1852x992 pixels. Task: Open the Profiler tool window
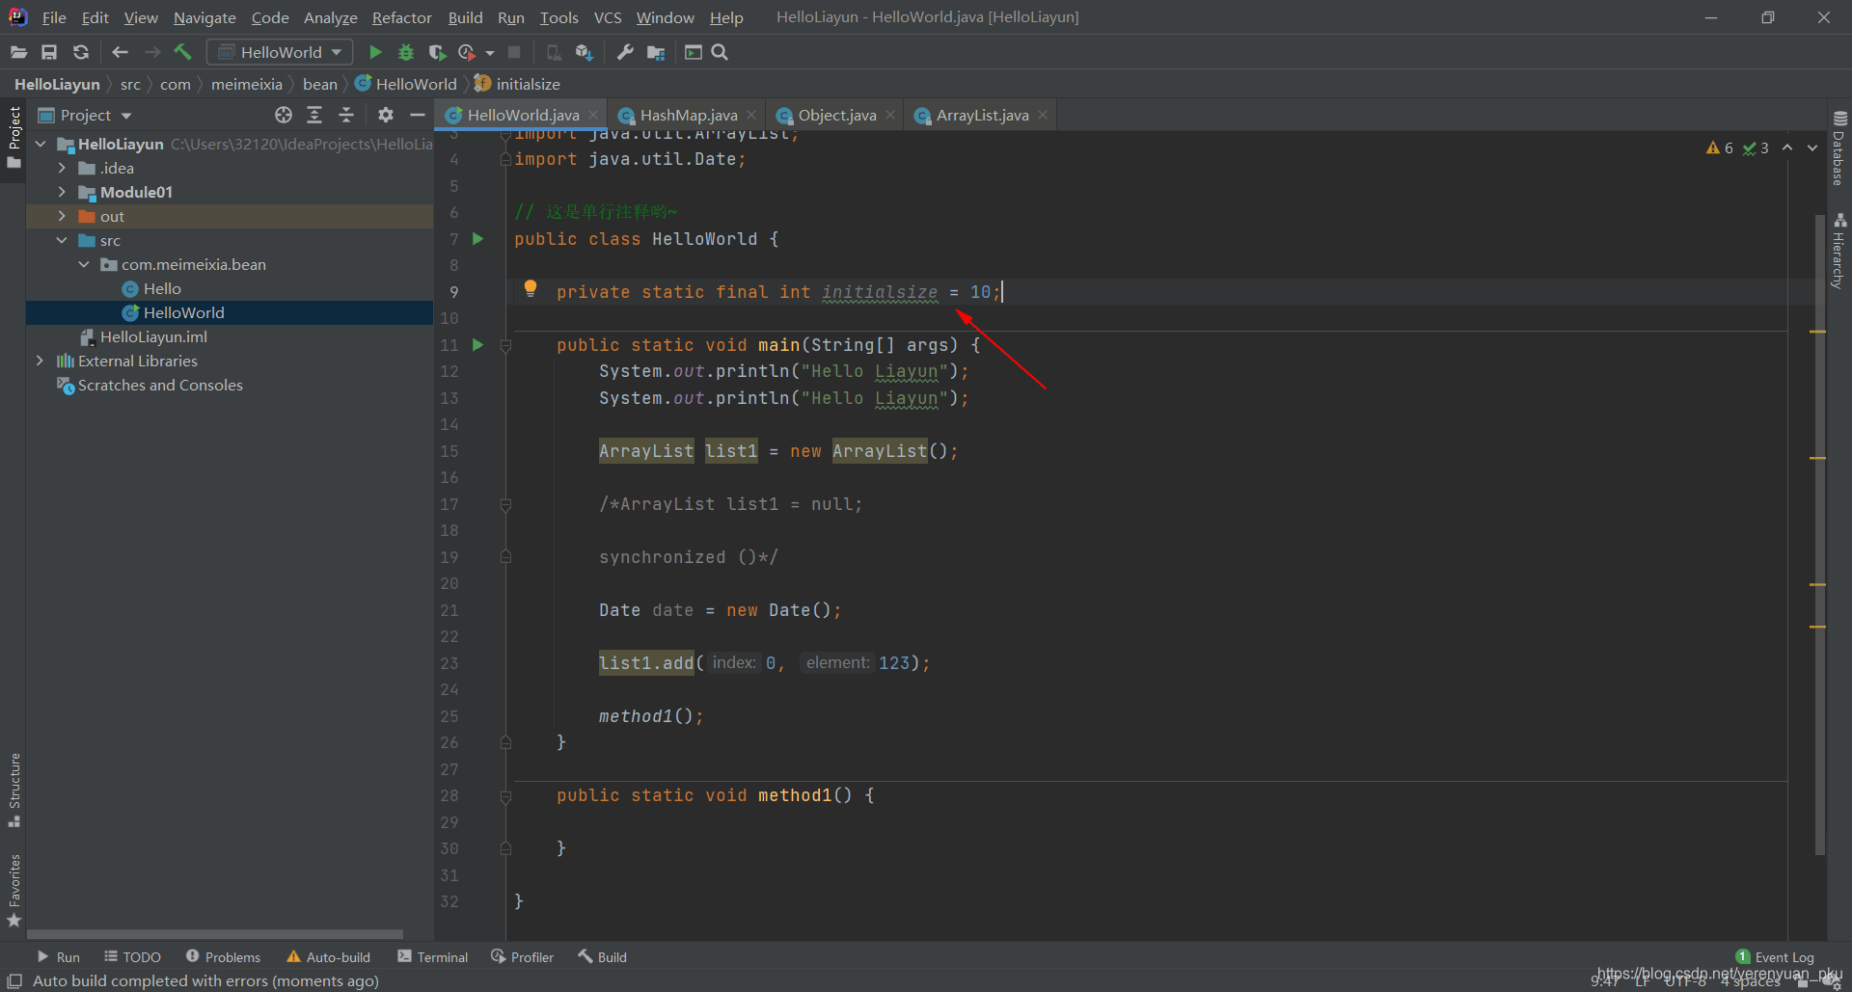(x=522, y=957)
